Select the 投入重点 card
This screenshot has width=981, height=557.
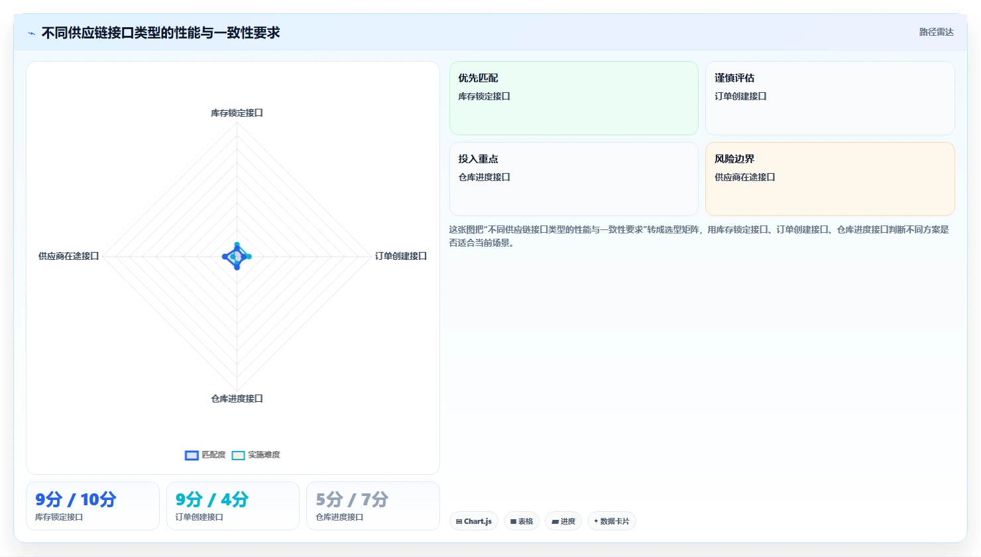[x=574, y=179]
